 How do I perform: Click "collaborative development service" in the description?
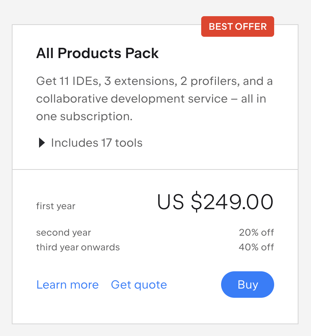click(x=132, y=99)
